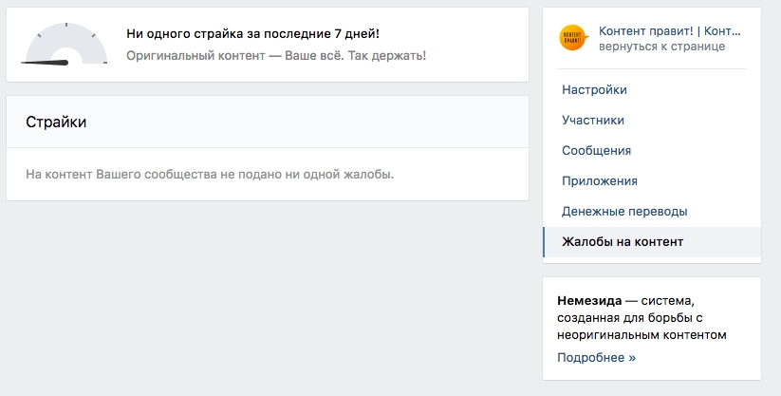Screen dimensions: 781x396
Task: Click the Страйки panel header
Action: [x=268, y=122]
